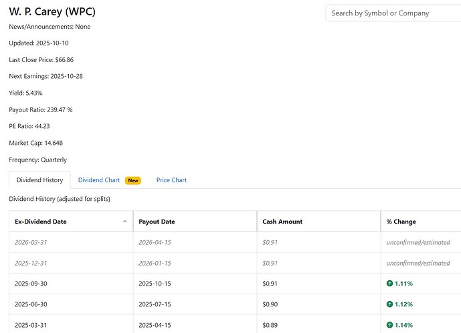Sort by the Payout Date column header
Viewport: 461px width, 333px height.
(157, 222)
